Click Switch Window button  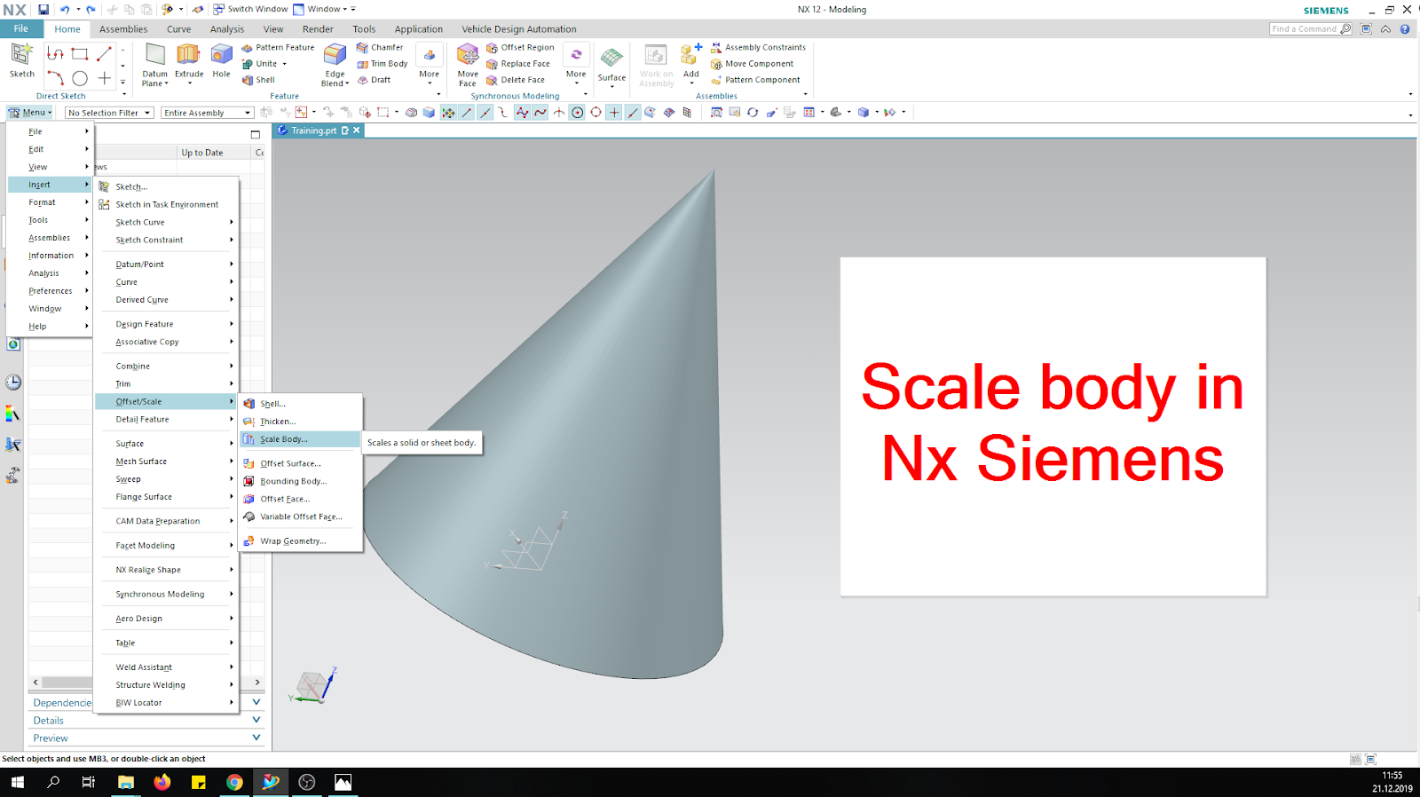(250, 10)
